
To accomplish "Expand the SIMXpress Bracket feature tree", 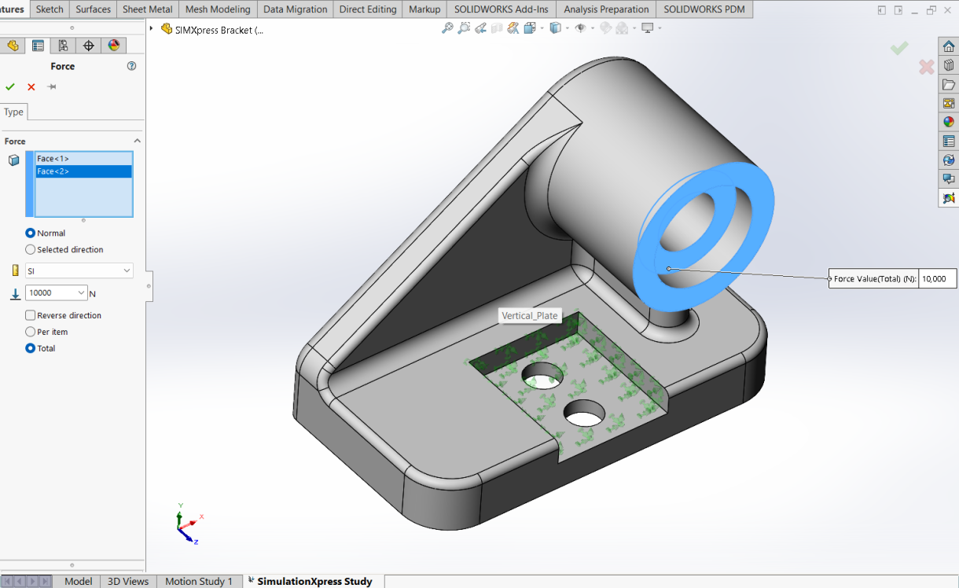I will pos(151,28).
